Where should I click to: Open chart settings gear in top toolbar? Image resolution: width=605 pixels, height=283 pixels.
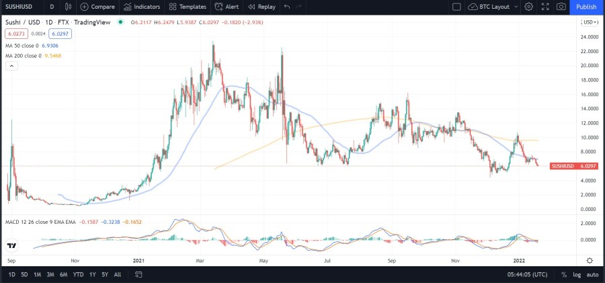529,7
